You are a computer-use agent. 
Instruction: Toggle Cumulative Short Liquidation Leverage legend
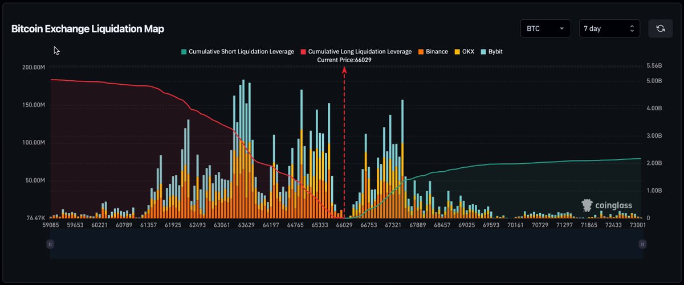tap(238, 52)
